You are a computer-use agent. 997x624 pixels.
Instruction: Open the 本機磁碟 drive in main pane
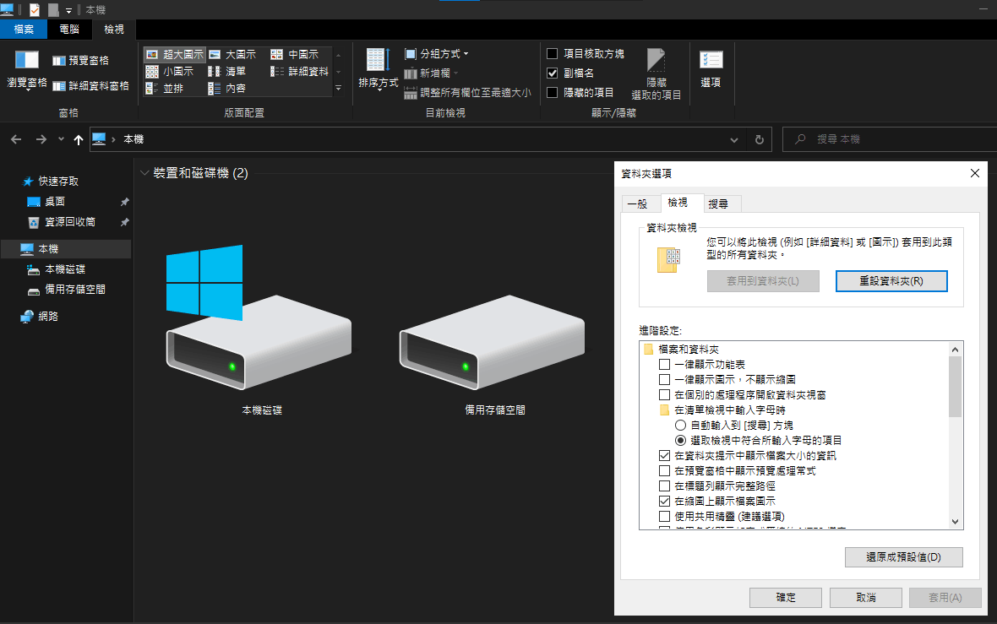pos(261,330)
